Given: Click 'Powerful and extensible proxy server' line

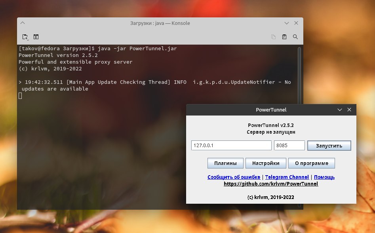Looking at the screenshot, I should pos(75,62).
